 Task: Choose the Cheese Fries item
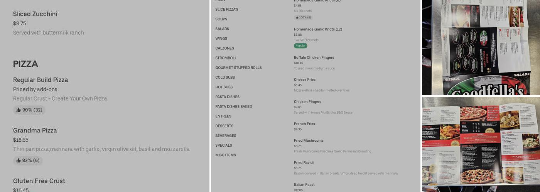tap(305, 80)
